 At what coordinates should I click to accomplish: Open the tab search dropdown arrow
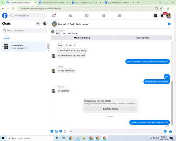point(2,2)
